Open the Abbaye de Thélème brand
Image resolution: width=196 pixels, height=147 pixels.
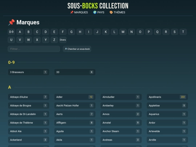[29, 123]
